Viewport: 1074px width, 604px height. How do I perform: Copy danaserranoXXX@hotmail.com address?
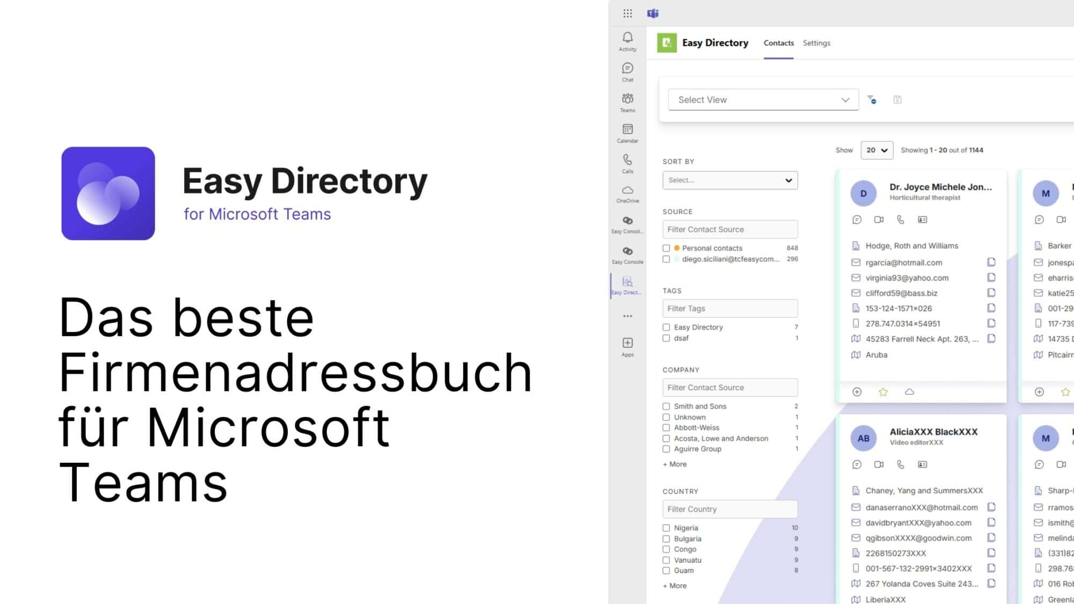(991, 507)
